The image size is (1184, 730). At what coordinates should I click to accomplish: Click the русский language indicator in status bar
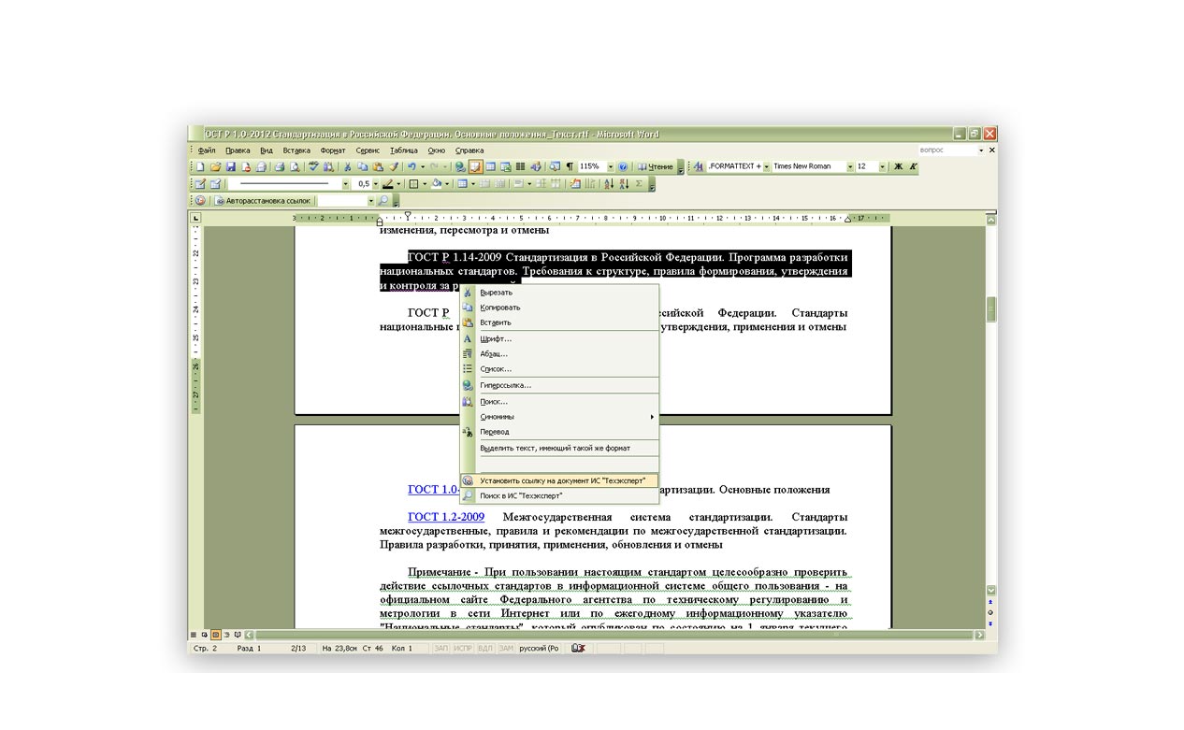click(540, 648)
